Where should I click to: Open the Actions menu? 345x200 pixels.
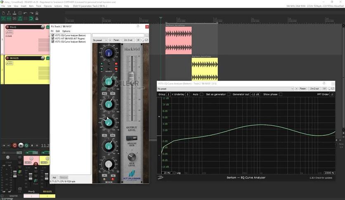pyautogui.click(x=58, y=6)
